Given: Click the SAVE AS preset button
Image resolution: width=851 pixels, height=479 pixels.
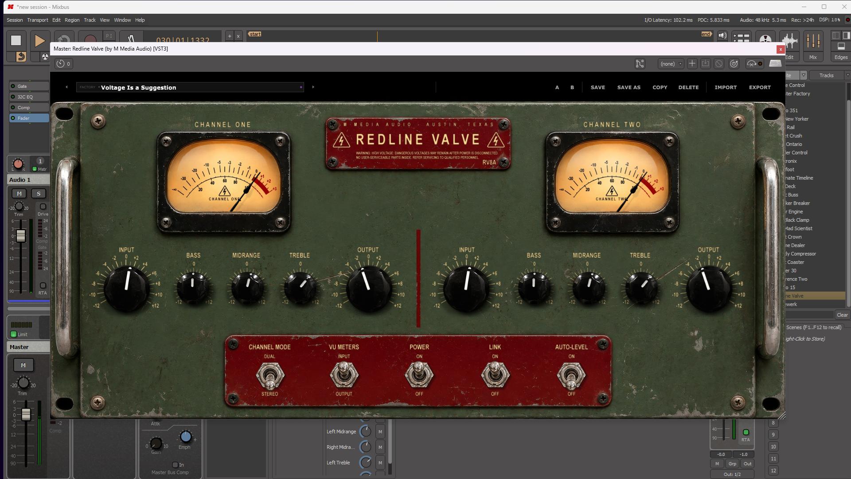Looking at the screenshot, I should coord(628,87).
